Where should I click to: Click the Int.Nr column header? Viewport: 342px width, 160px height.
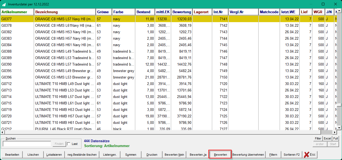pos(220,12)
